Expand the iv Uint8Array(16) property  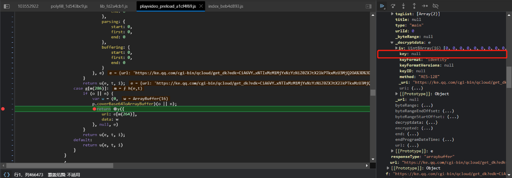pos(396,48)
